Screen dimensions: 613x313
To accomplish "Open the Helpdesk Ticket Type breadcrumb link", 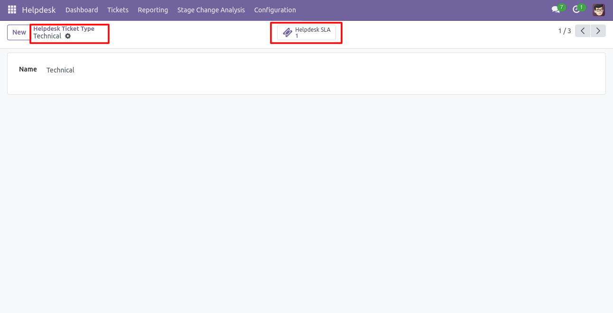I will [x=64, y=28].
